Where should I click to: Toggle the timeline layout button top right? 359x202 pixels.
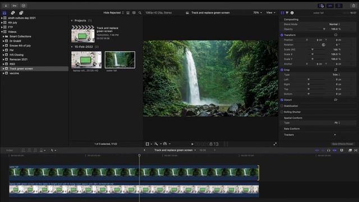tap(330, 6)
